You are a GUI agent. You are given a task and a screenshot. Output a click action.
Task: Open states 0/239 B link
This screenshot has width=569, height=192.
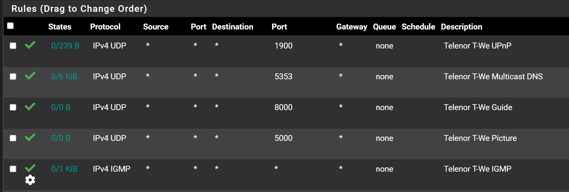tap(65, 46)
